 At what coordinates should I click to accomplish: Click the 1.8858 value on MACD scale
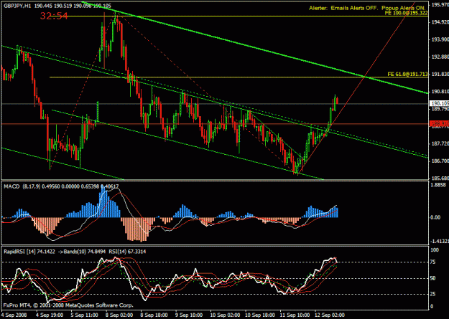(x=440, y=185)
